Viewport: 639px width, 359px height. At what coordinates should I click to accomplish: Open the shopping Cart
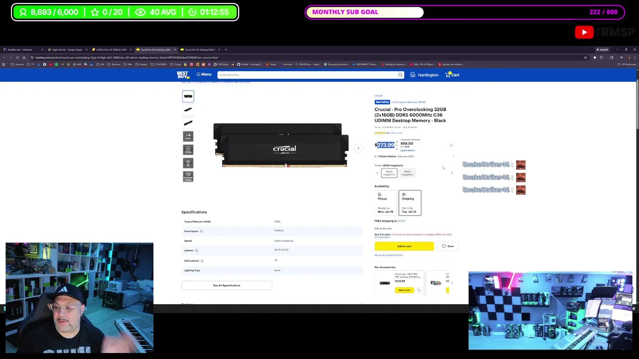tap(452, 75)
